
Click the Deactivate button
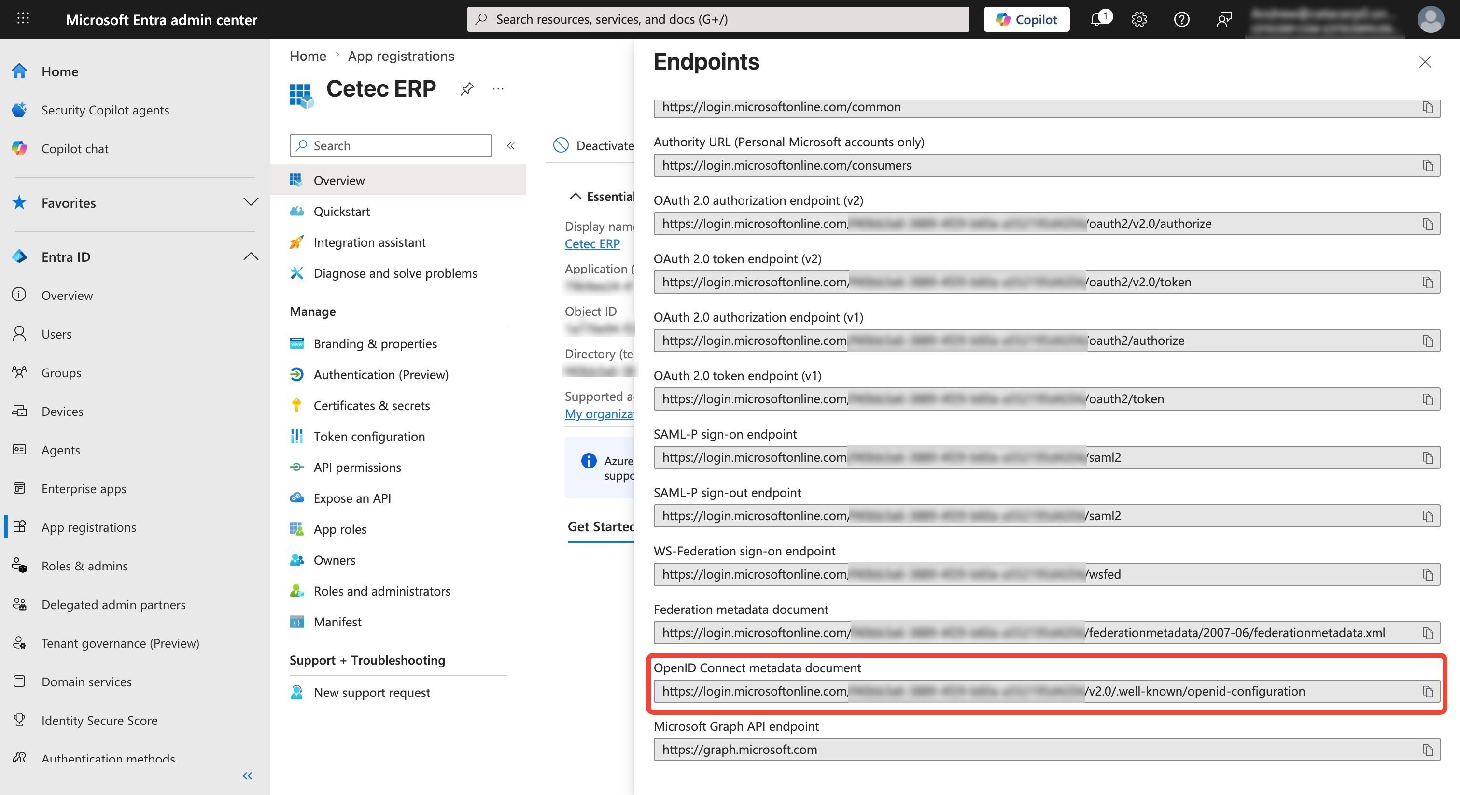coord(593,145)
